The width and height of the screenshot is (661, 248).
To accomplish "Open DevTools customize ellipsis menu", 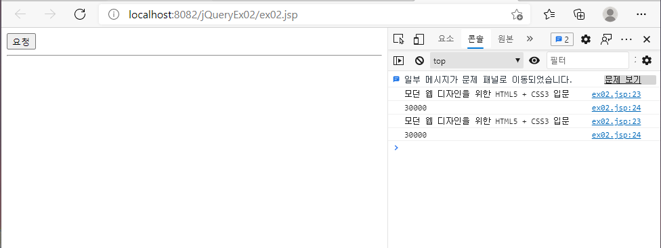I will tap(626, 40).
